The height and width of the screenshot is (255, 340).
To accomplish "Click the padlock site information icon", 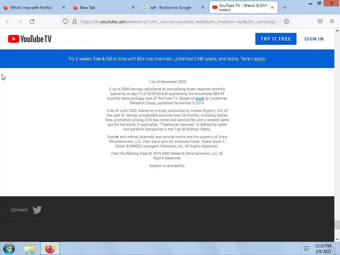I will coord(75,21).
